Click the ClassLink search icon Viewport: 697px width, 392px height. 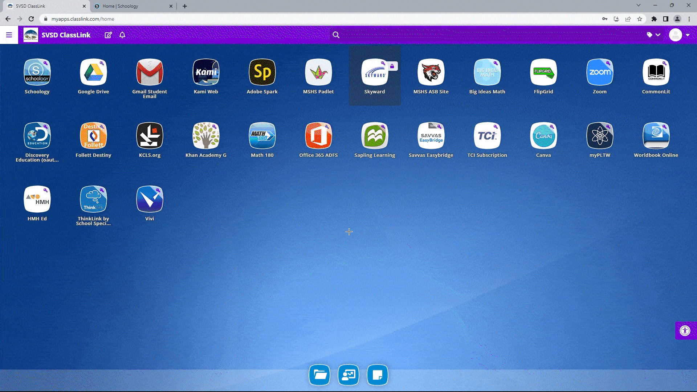[336, 35]
